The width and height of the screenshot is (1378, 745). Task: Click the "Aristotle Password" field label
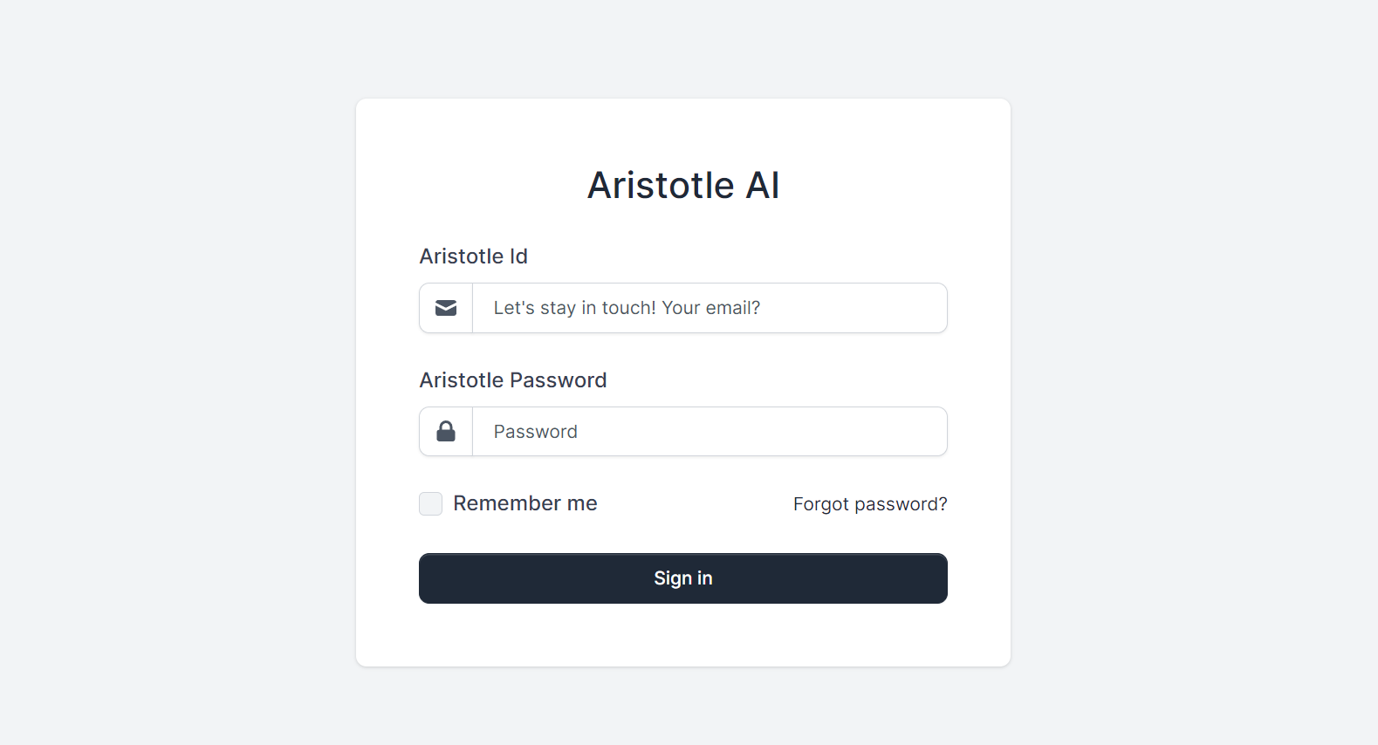coord(512,380)
